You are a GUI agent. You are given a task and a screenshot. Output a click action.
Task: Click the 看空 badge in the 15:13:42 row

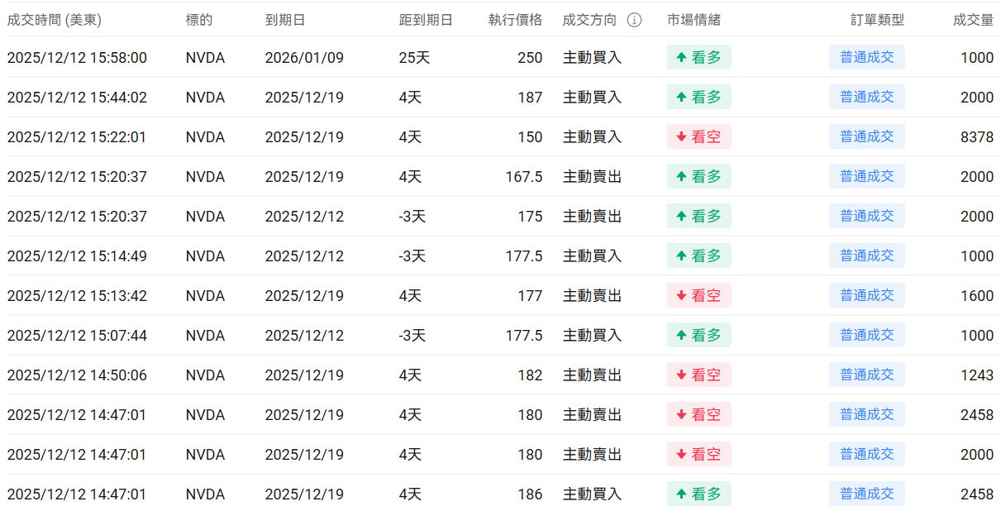pos(698,296)
